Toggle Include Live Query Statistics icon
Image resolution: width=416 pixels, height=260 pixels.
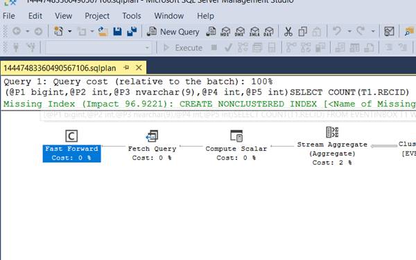click(x=306, y=48)
